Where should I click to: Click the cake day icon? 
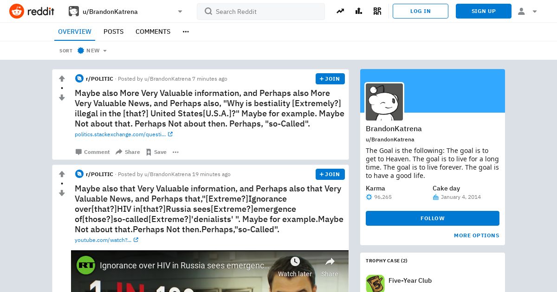coord(435,197)
